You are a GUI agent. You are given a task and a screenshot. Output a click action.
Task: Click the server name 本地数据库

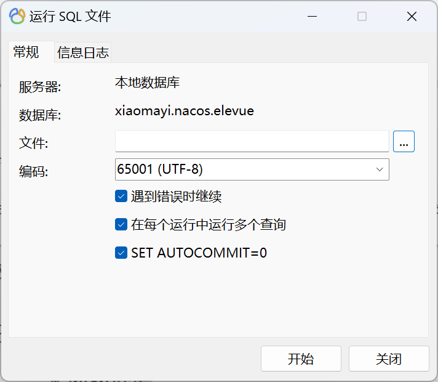[x=147, y=83]
